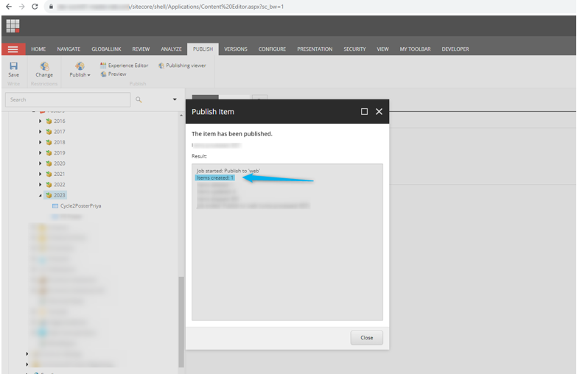Maximize the Publish Item dialog
The height and width of the screenshot is (374, 577).
point(364,111)
